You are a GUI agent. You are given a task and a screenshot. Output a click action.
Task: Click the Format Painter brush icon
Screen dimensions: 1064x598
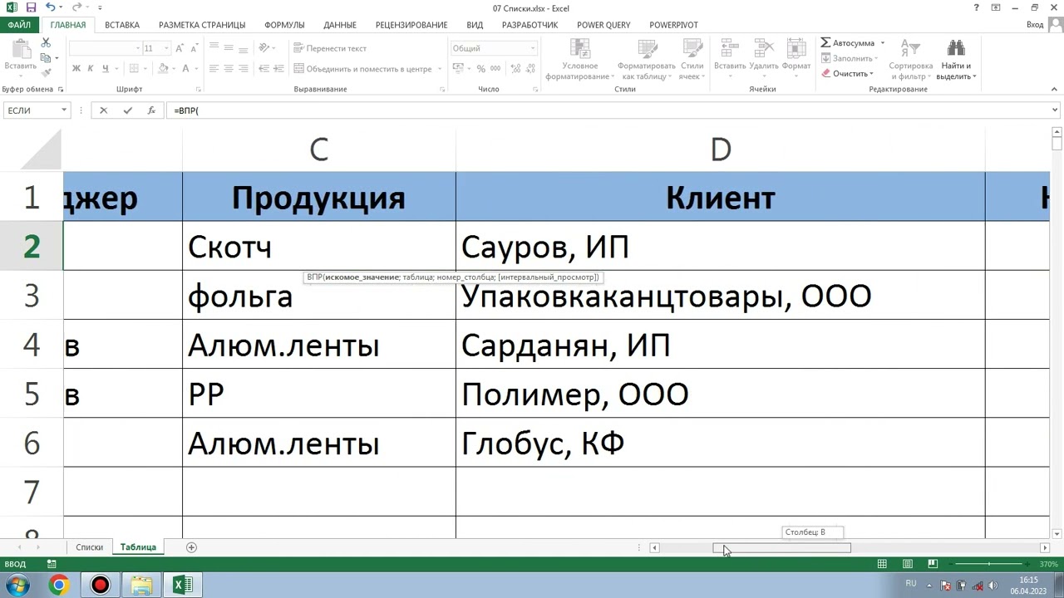click(x=46, y=73)
